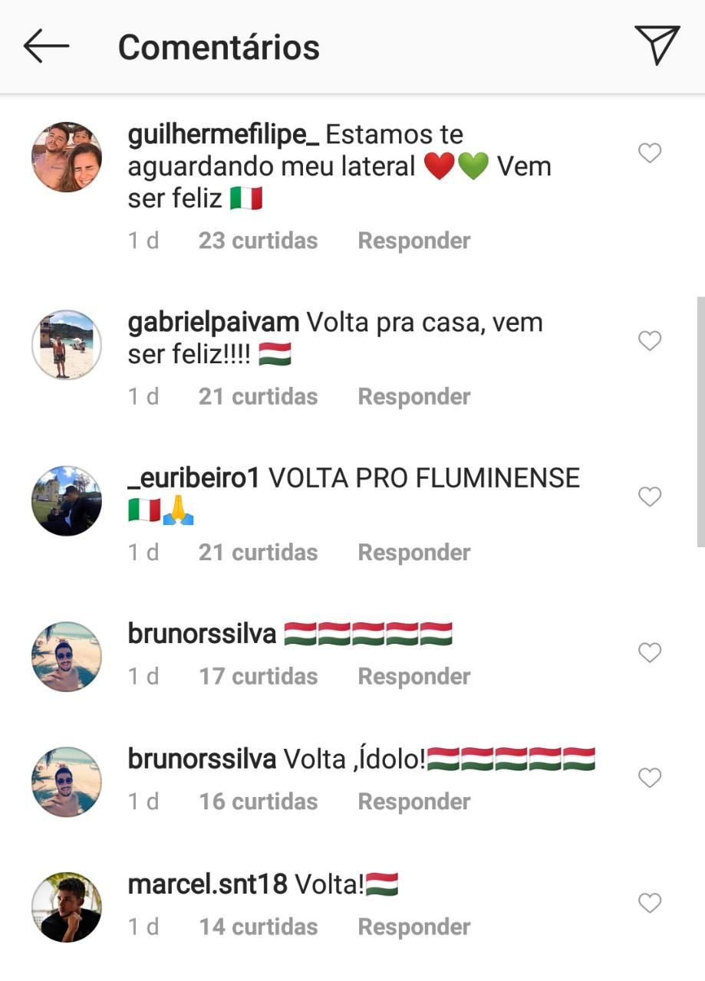Open the share paper-plane icon
Screen dimensions: 705x981
[x=657, y=45]
